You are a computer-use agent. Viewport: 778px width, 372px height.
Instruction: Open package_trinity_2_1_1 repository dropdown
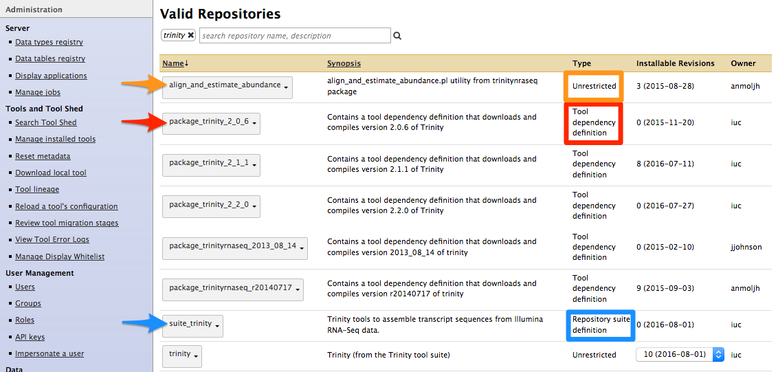212,165
